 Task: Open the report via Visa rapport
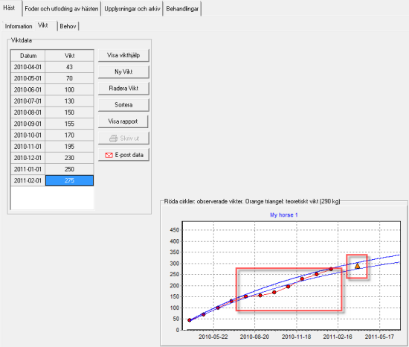pos(123,121)
